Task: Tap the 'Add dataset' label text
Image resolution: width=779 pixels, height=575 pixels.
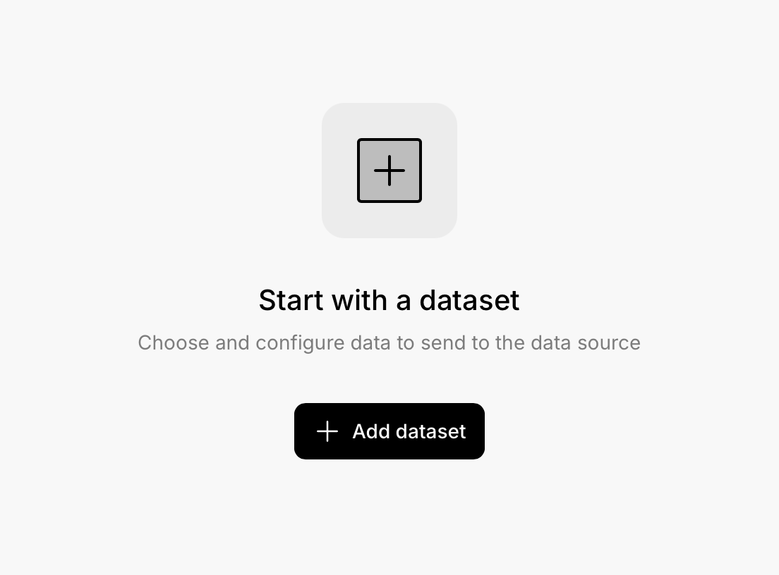Action: pyautogui.click(x=409, y=431)
